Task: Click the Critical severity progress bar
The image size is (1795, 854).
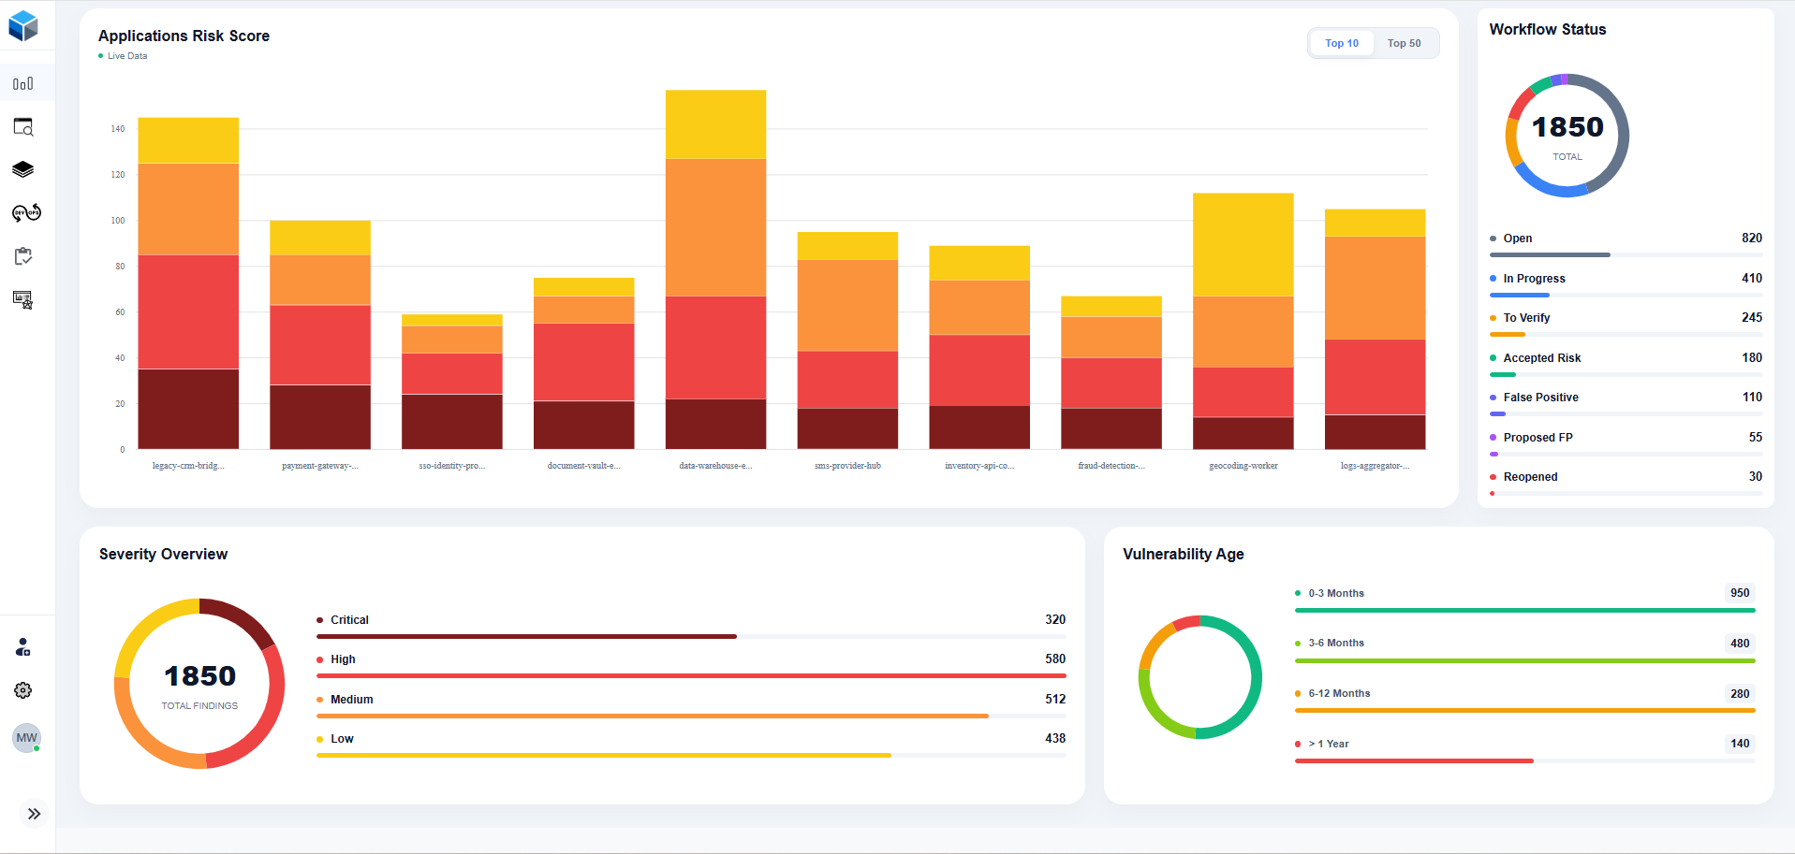Action: 690,636
